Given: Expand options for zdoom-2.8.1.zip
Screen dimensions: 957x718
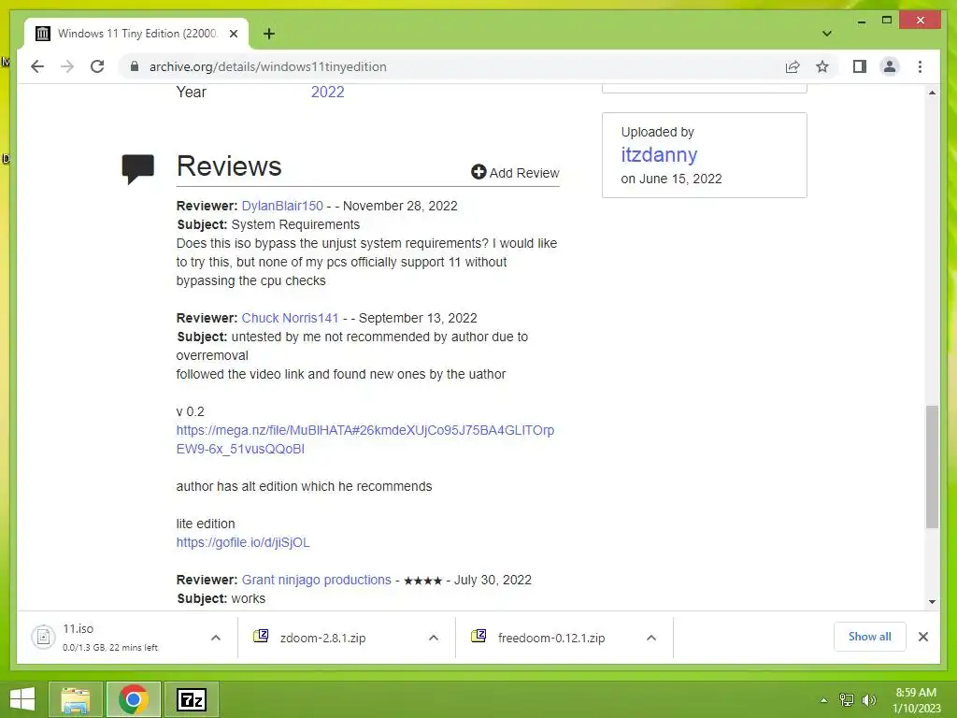Looking at the screenshot, I should 434,638.
